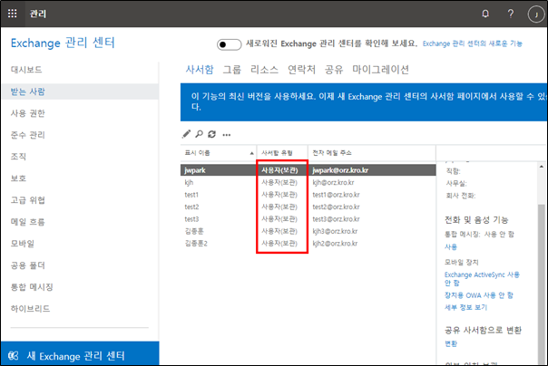
Task: Open notifications bell icon
Action: click(x=485, y=14)
